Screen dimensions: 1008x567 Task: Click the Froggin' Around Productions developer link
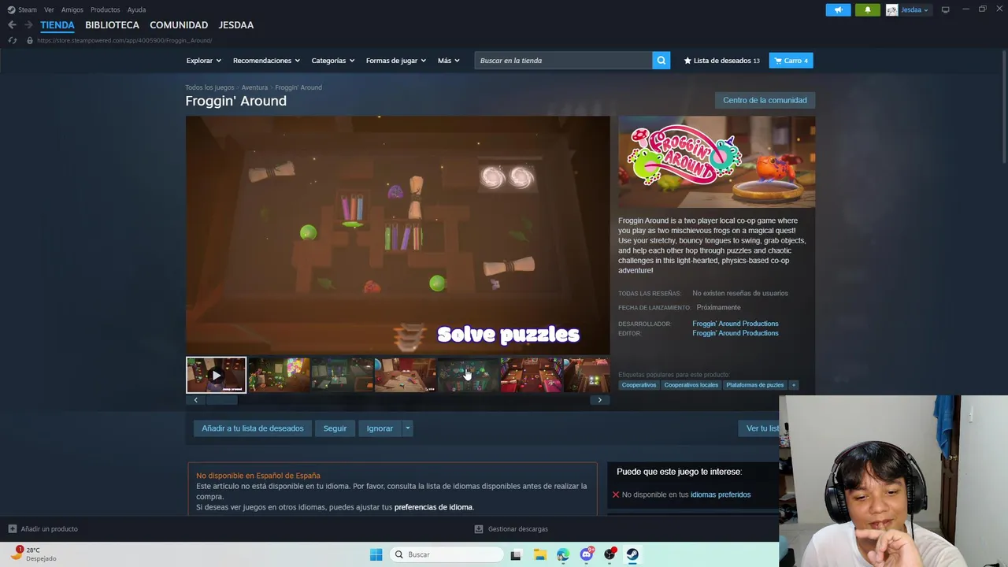[x=736, y=324]
